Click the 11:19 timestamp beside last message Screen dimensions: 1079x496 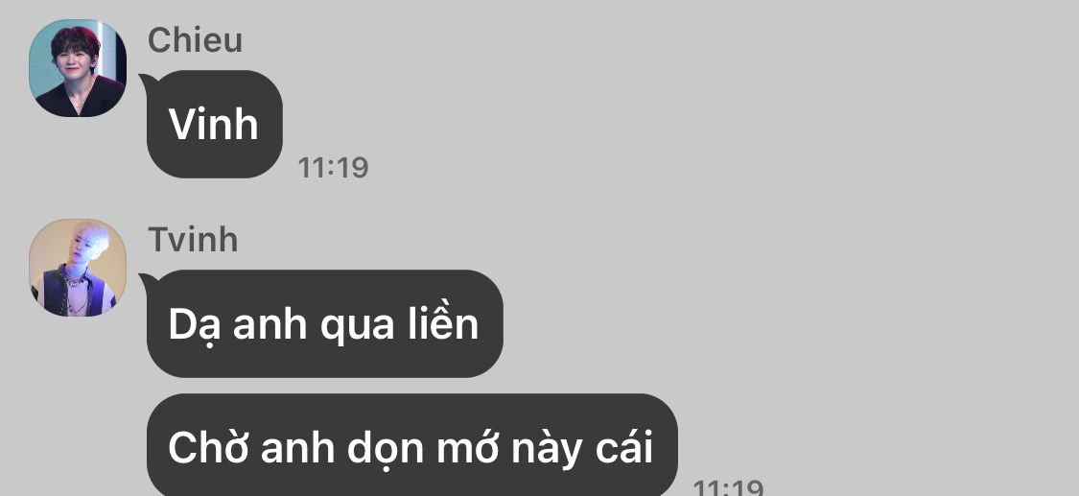tap(727, 487)
